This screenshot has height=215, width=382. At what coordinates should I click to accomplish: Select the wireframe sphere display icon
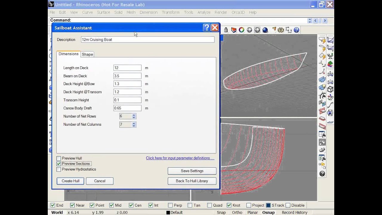(249, 30)
